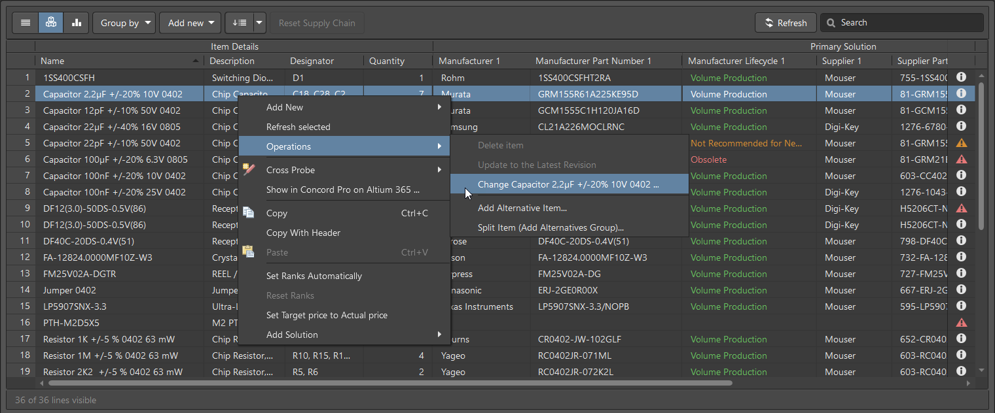Viewport: 995px width, 413px height.
Task: Select the grouped BOM view icon
Action: point(50,22)
